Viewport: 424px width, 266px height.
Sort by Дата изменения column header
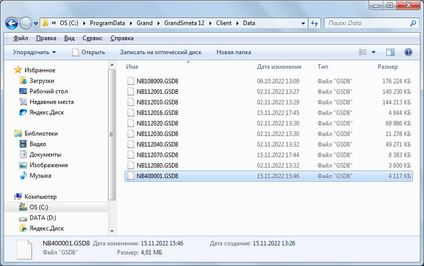(284, 66)
